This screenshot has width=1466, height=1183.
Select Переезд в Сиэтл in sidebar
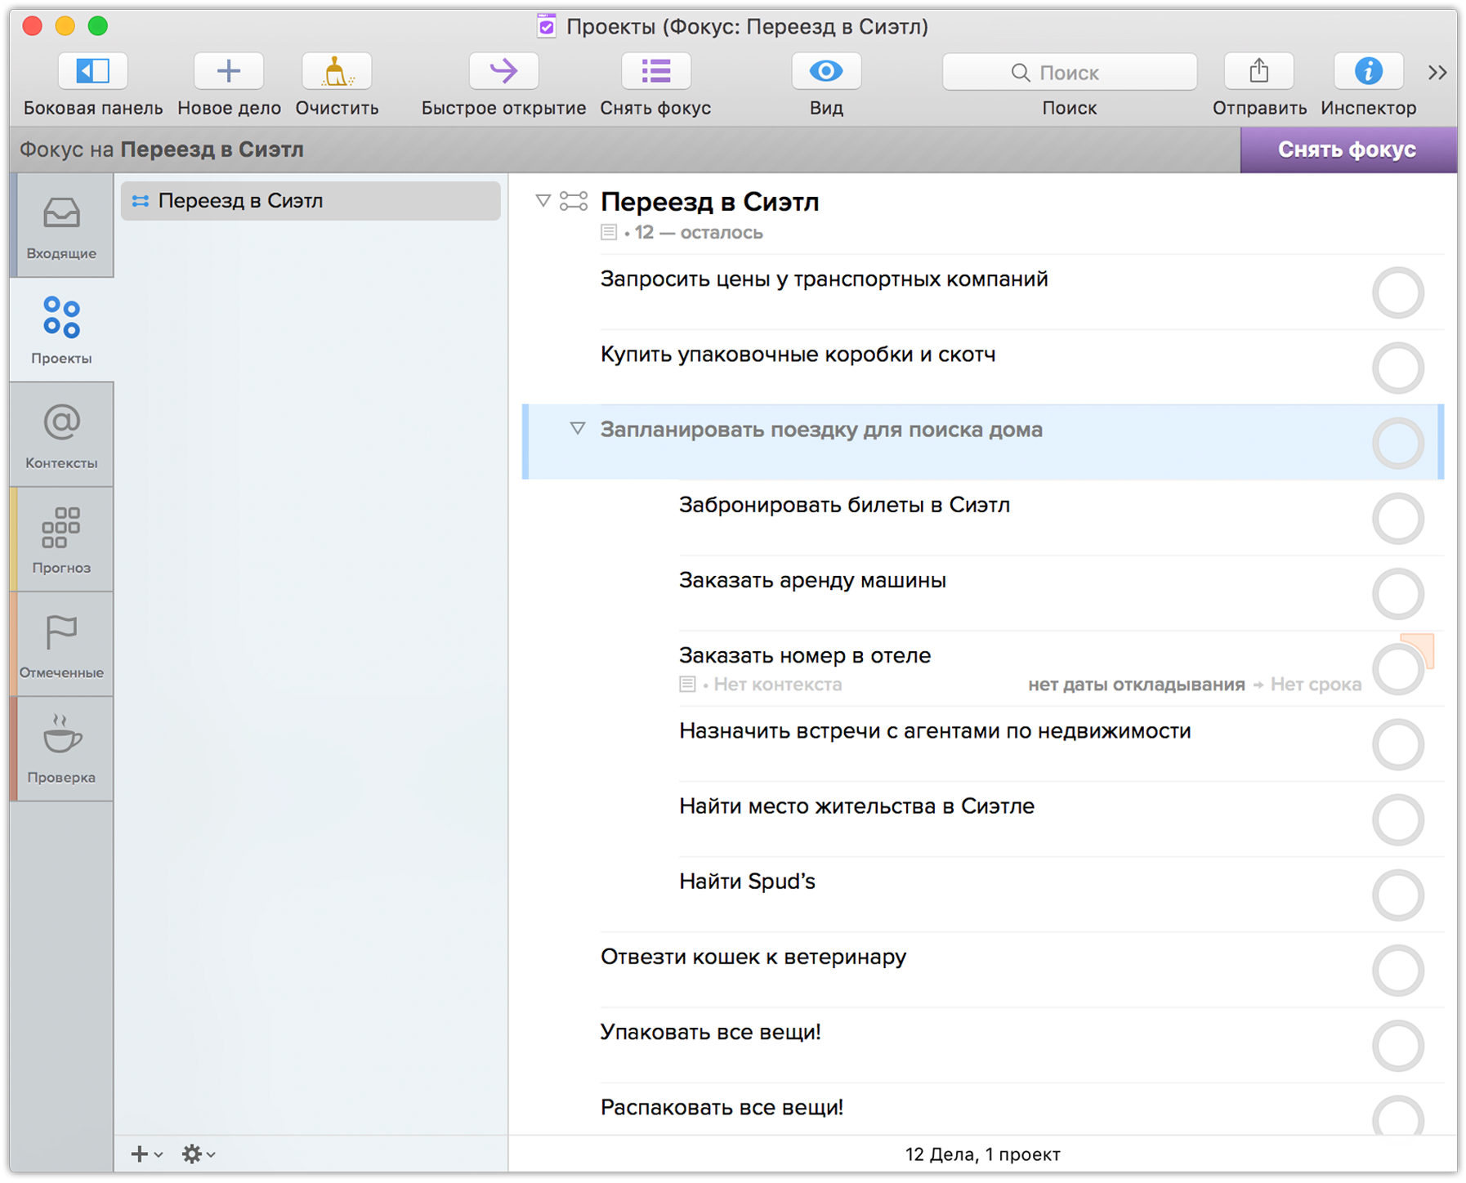tap(311, 201)
